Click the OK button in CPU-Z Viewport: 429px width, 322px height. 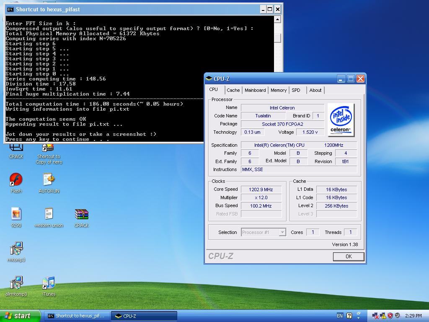click(x=349, y=257)
